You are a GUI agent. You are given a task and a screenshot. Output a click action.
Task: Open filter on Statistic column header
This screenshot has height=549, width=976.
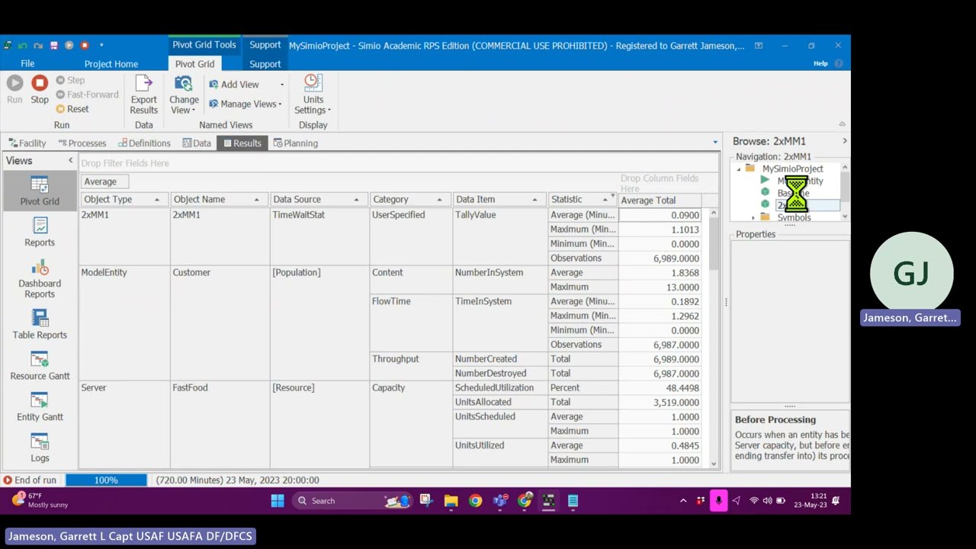click(612, 197)
